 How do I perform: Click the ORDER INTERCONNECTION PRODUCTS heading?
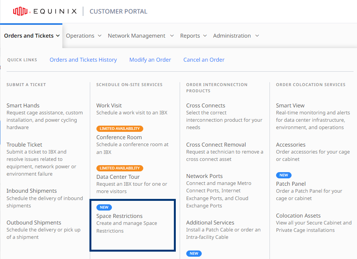(217, 88)
